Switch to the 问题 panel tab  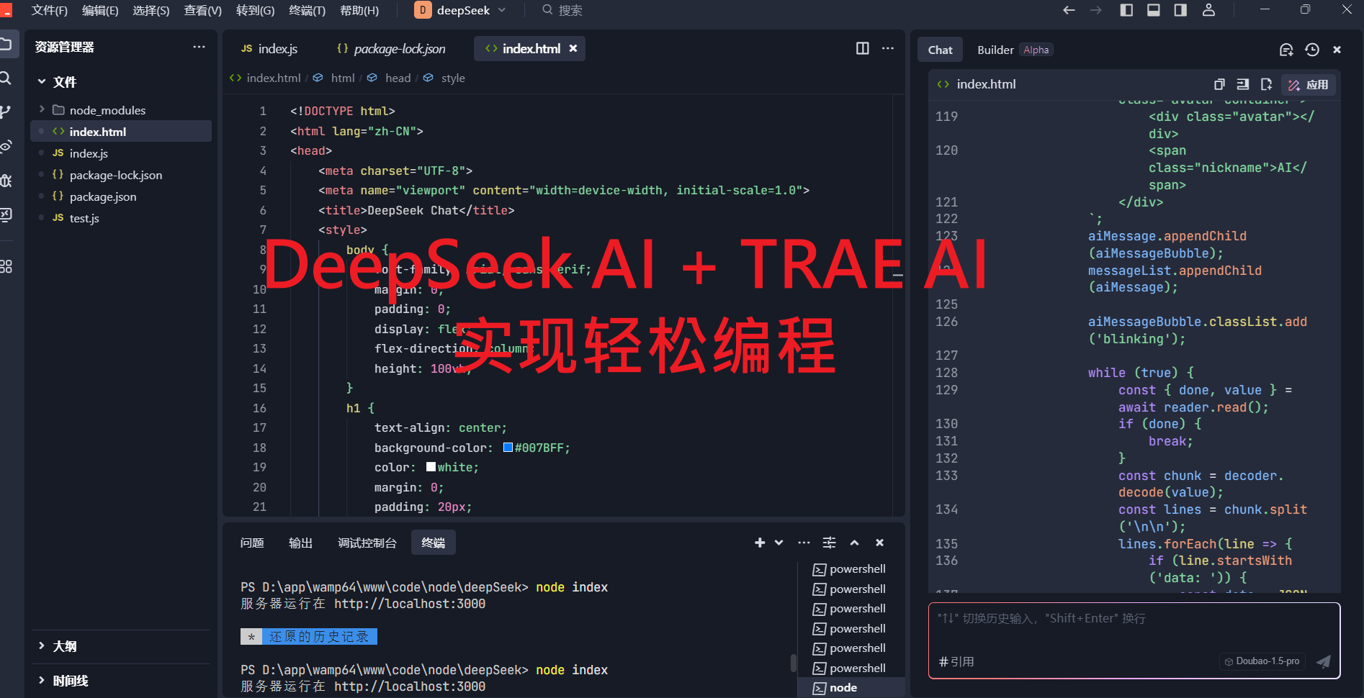tap(252, 543)
